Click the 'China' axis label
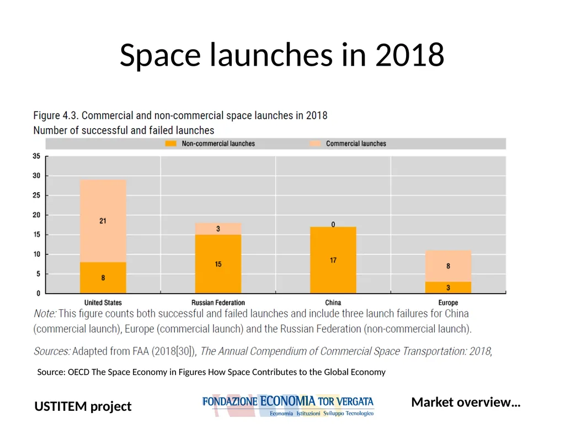 point(333,303)
